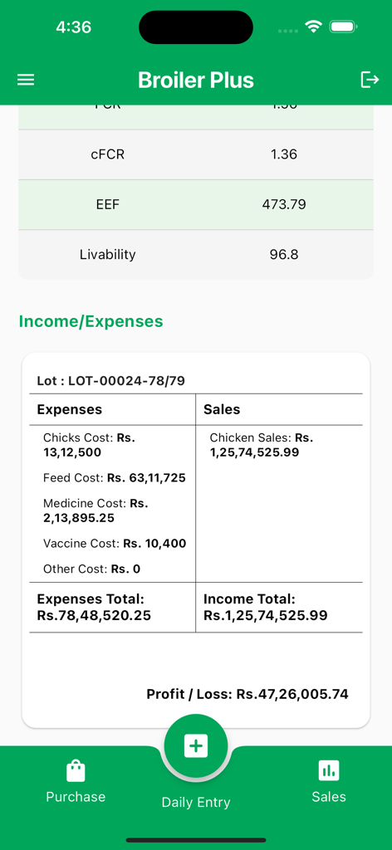Tap Profit / Loss Rs.47,26,005.74
392x850 pixels.
[247, 694]
